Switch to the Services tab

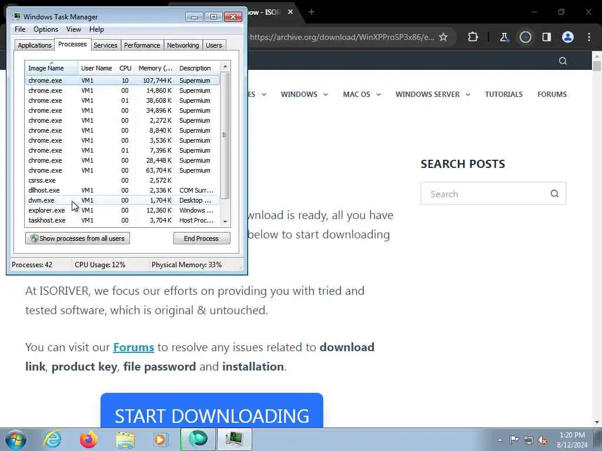[105, 45]
